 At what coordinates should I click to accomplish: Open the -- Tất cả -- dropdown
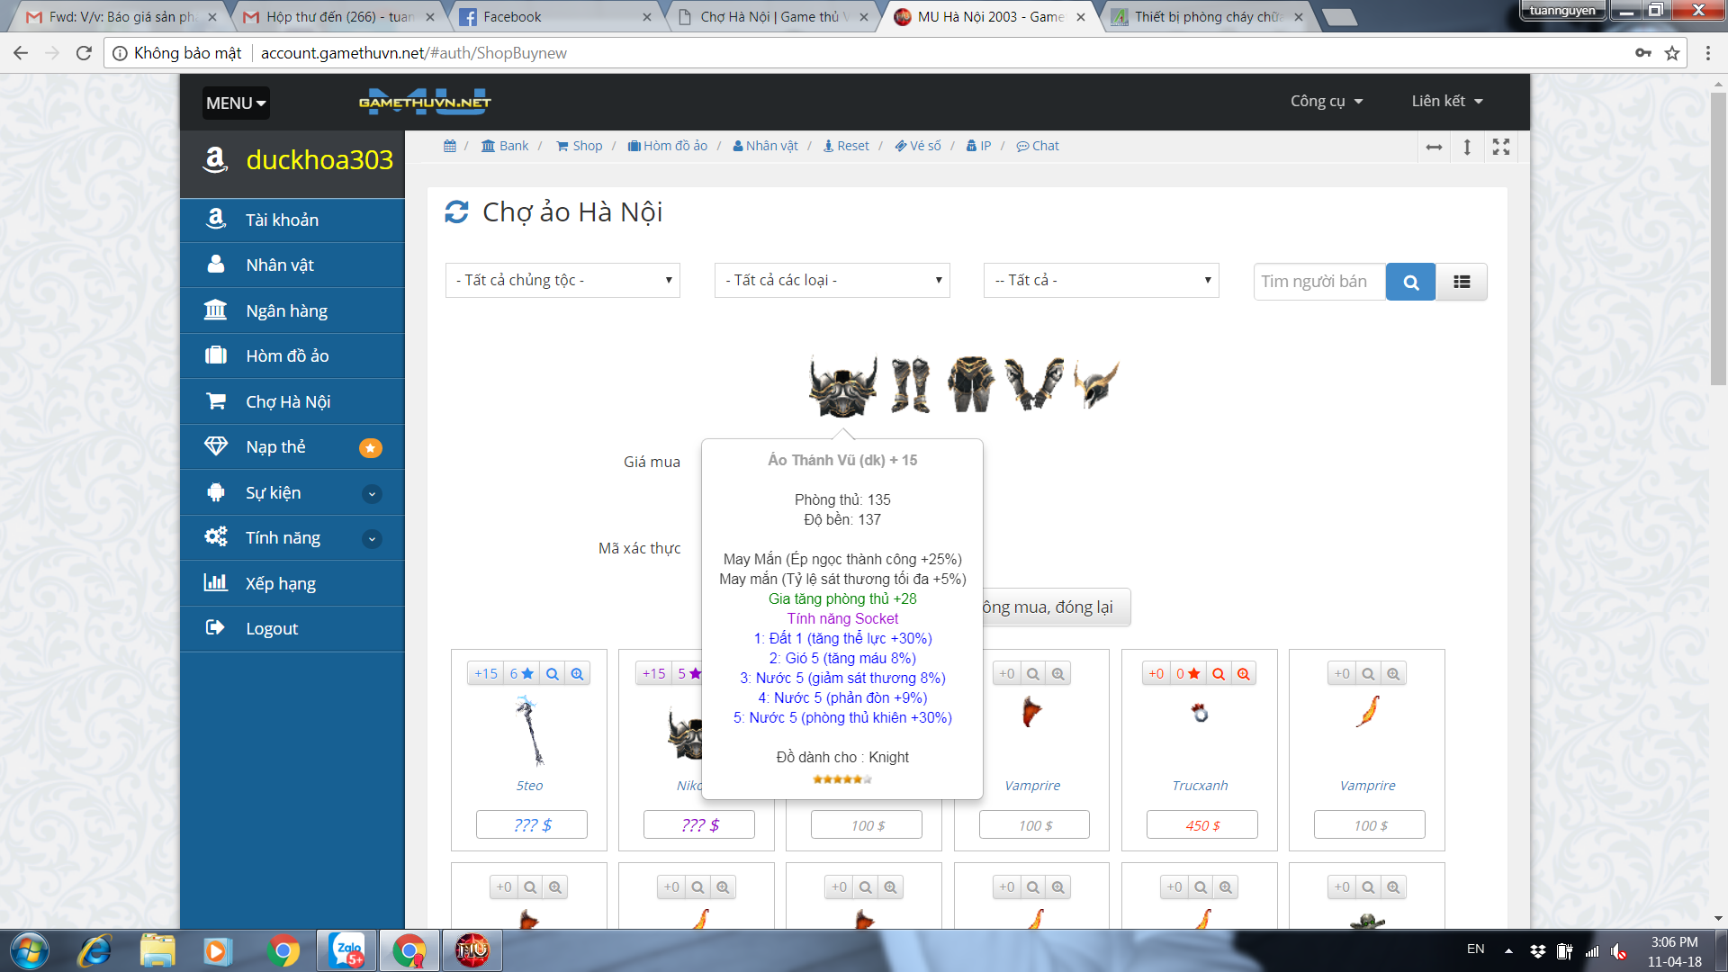pyautogui.click(x=1102, y=281)
